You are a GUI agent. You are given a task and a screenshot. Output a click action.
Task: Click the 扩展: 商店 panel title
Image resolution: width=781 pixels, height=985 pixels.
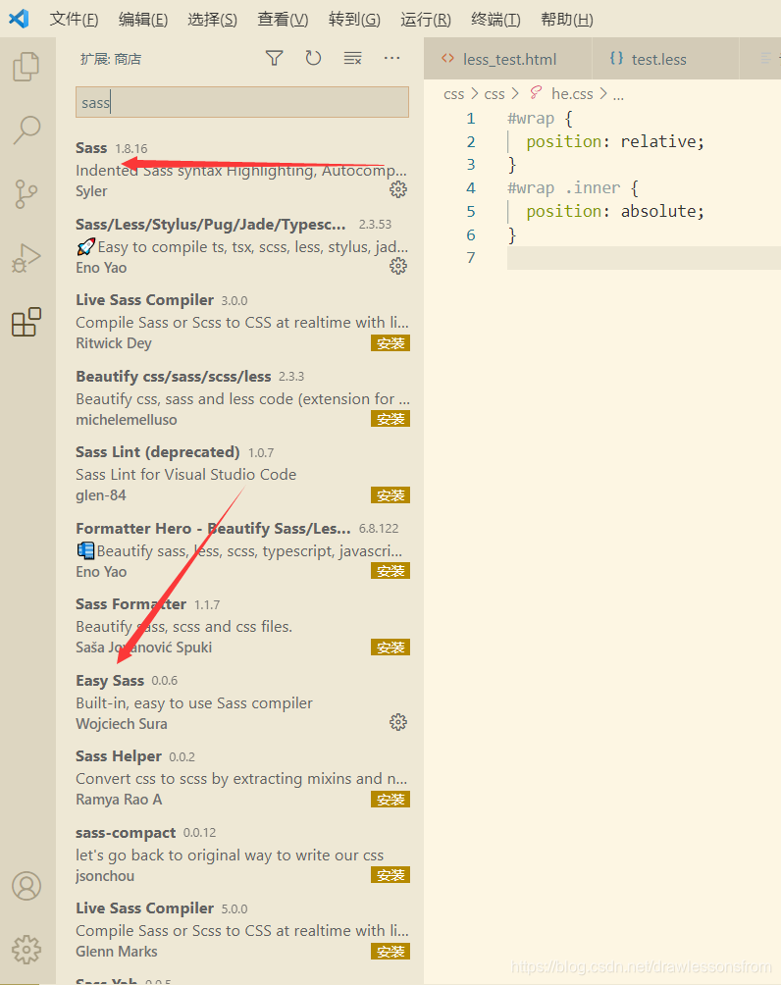pyautogui.click(x=111, y=59)
